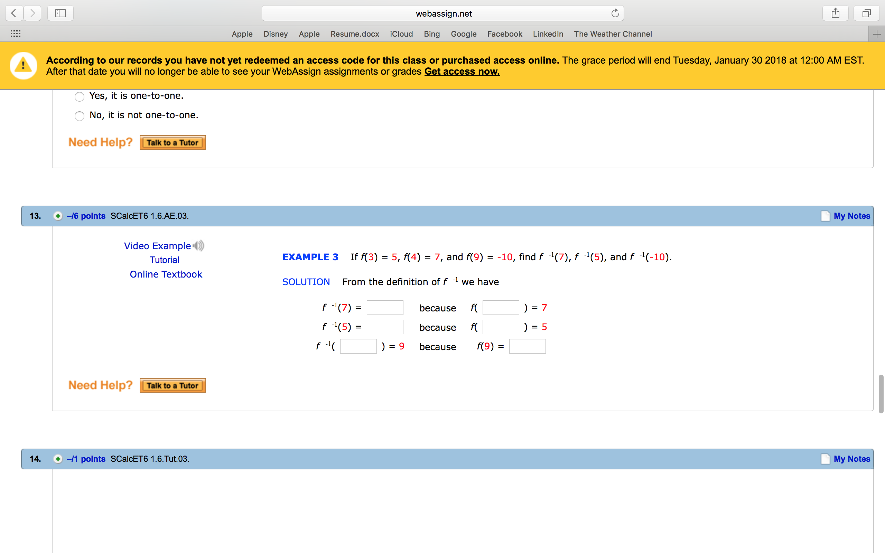Screen dimensions: 885x553
Task: Open the favorites grid icon
Action: click(15, 34)
